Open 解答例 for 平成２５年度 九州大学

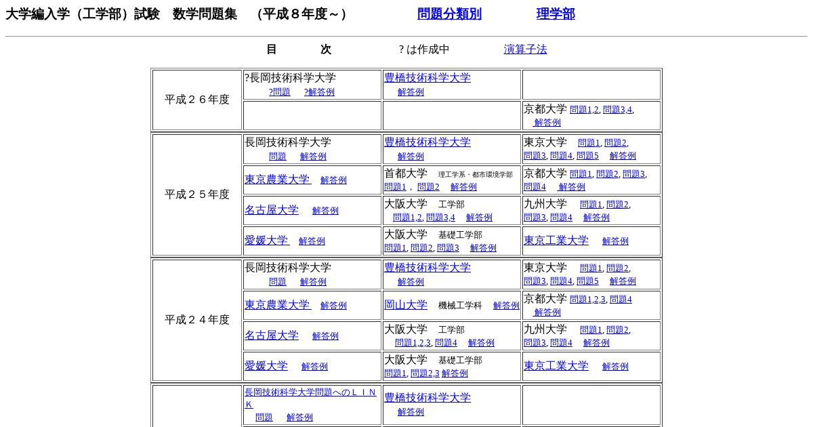pyautogui.click(x=596, y=218)
